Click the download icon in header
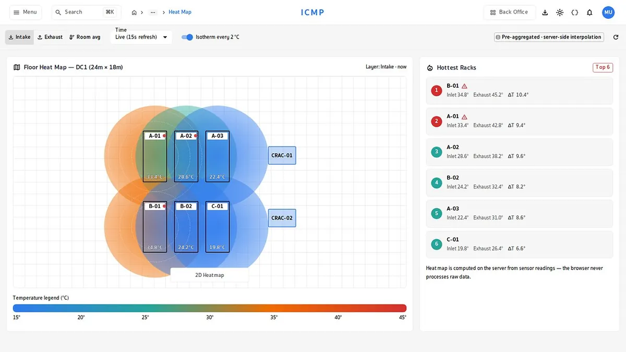The width and height of the screenshot is (626, 352). 545,13
